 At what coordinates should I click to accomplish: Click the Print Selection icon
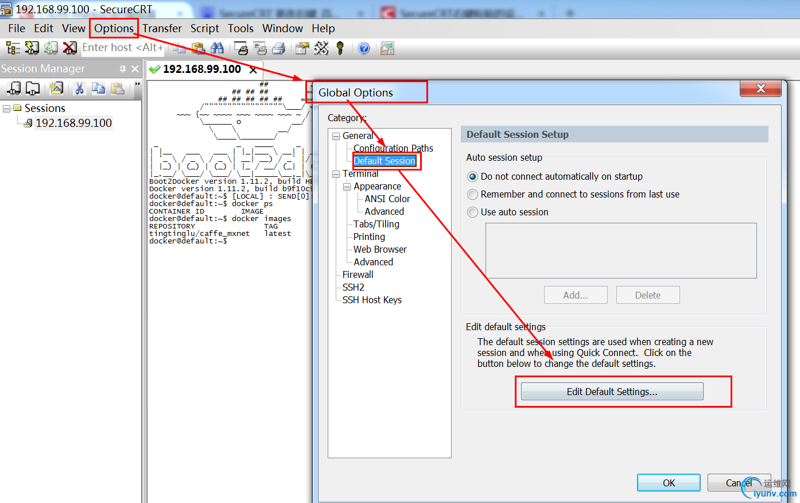(x=261, y=48)
